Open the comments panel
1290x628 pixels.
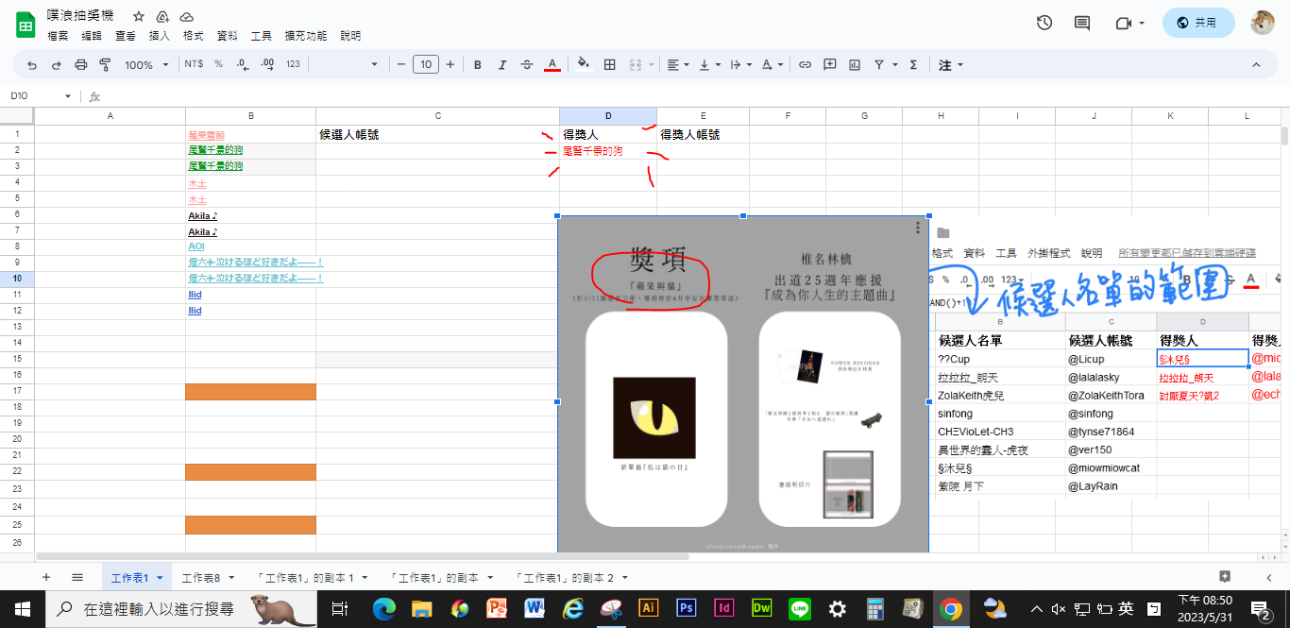(1082, 23)
